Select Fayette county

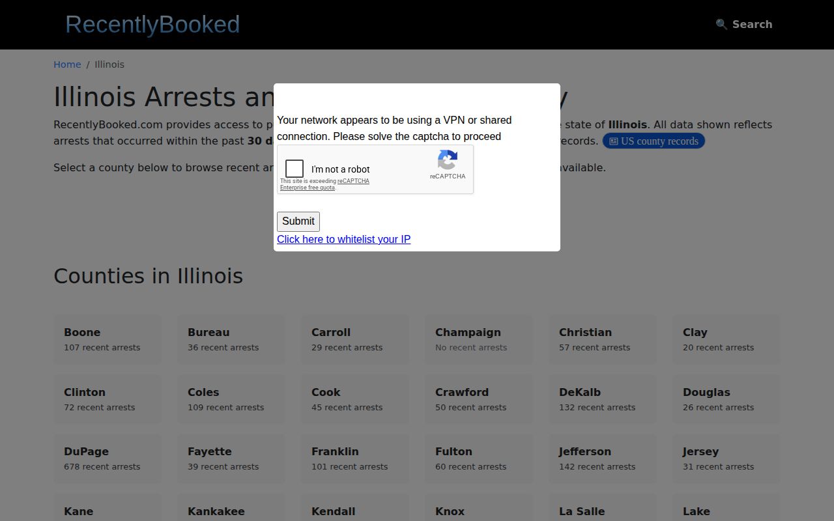[x=231, y=458]
